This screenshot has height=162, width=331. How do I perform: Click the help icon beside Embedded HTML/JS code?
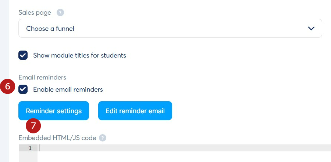click(103, 138)
